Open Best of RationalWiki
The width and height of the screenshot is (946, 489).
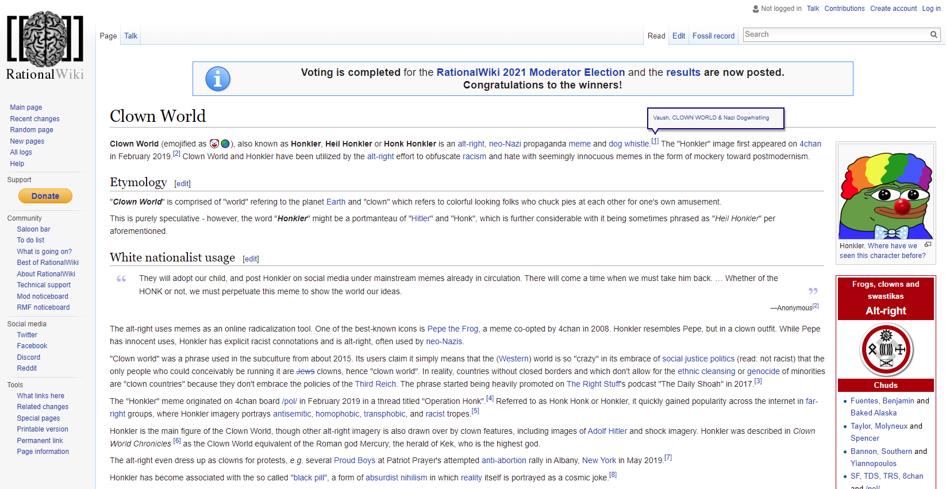(x=48, y=263)
